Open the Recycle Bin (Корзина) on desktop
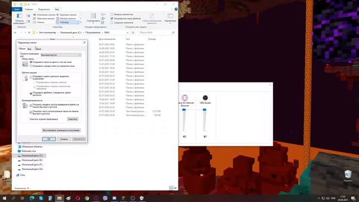 (348, 176)
